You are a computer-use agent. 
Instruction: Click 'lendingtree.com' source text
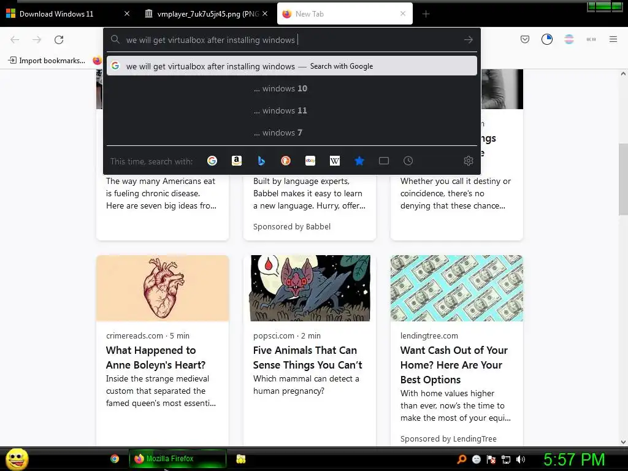click(429, 335)
